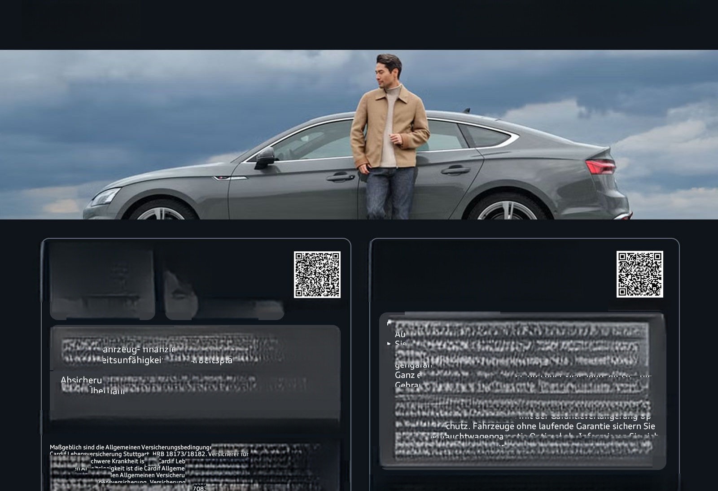Click the car's rear wheel
The image size is (718, 491).
coord(507,210)
